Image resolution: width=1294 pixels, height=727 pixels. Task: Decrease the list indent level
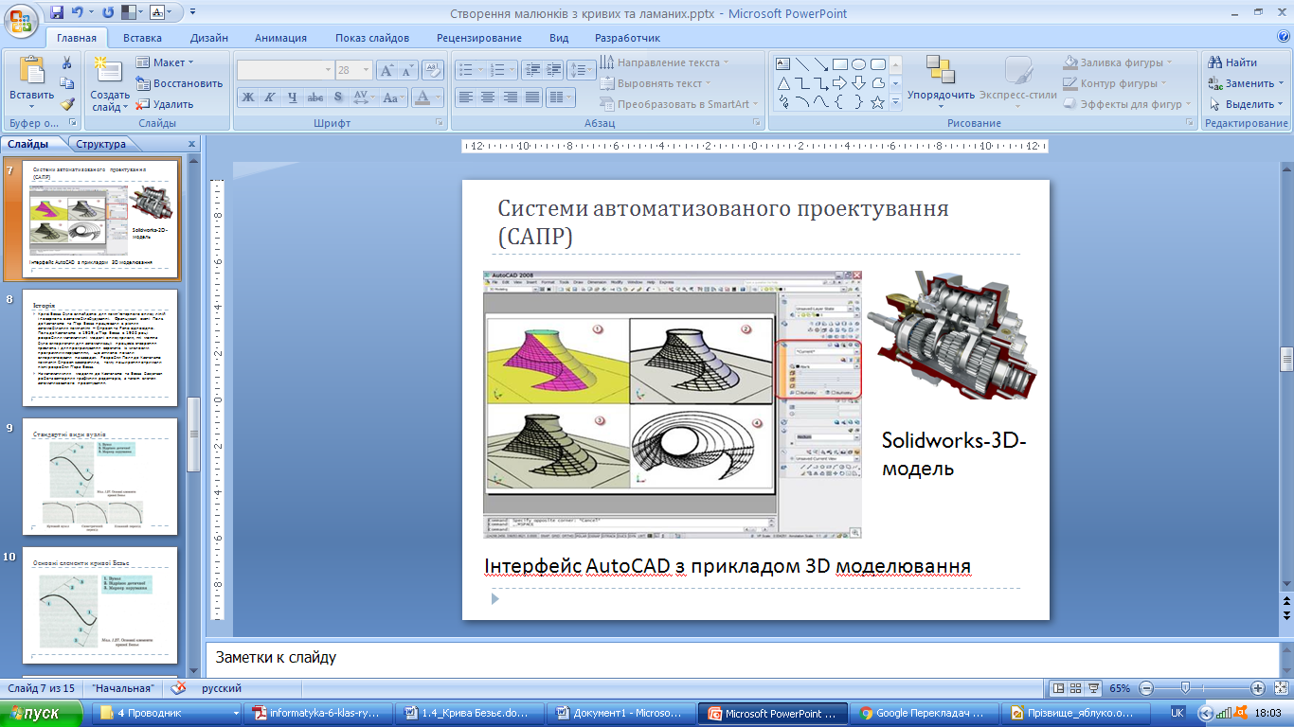tap(530, 70)
